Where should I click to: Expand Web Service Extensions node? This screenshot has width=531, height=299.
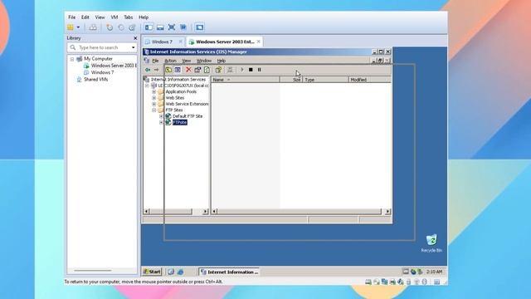pyautogui.click(x=154, y=104)
